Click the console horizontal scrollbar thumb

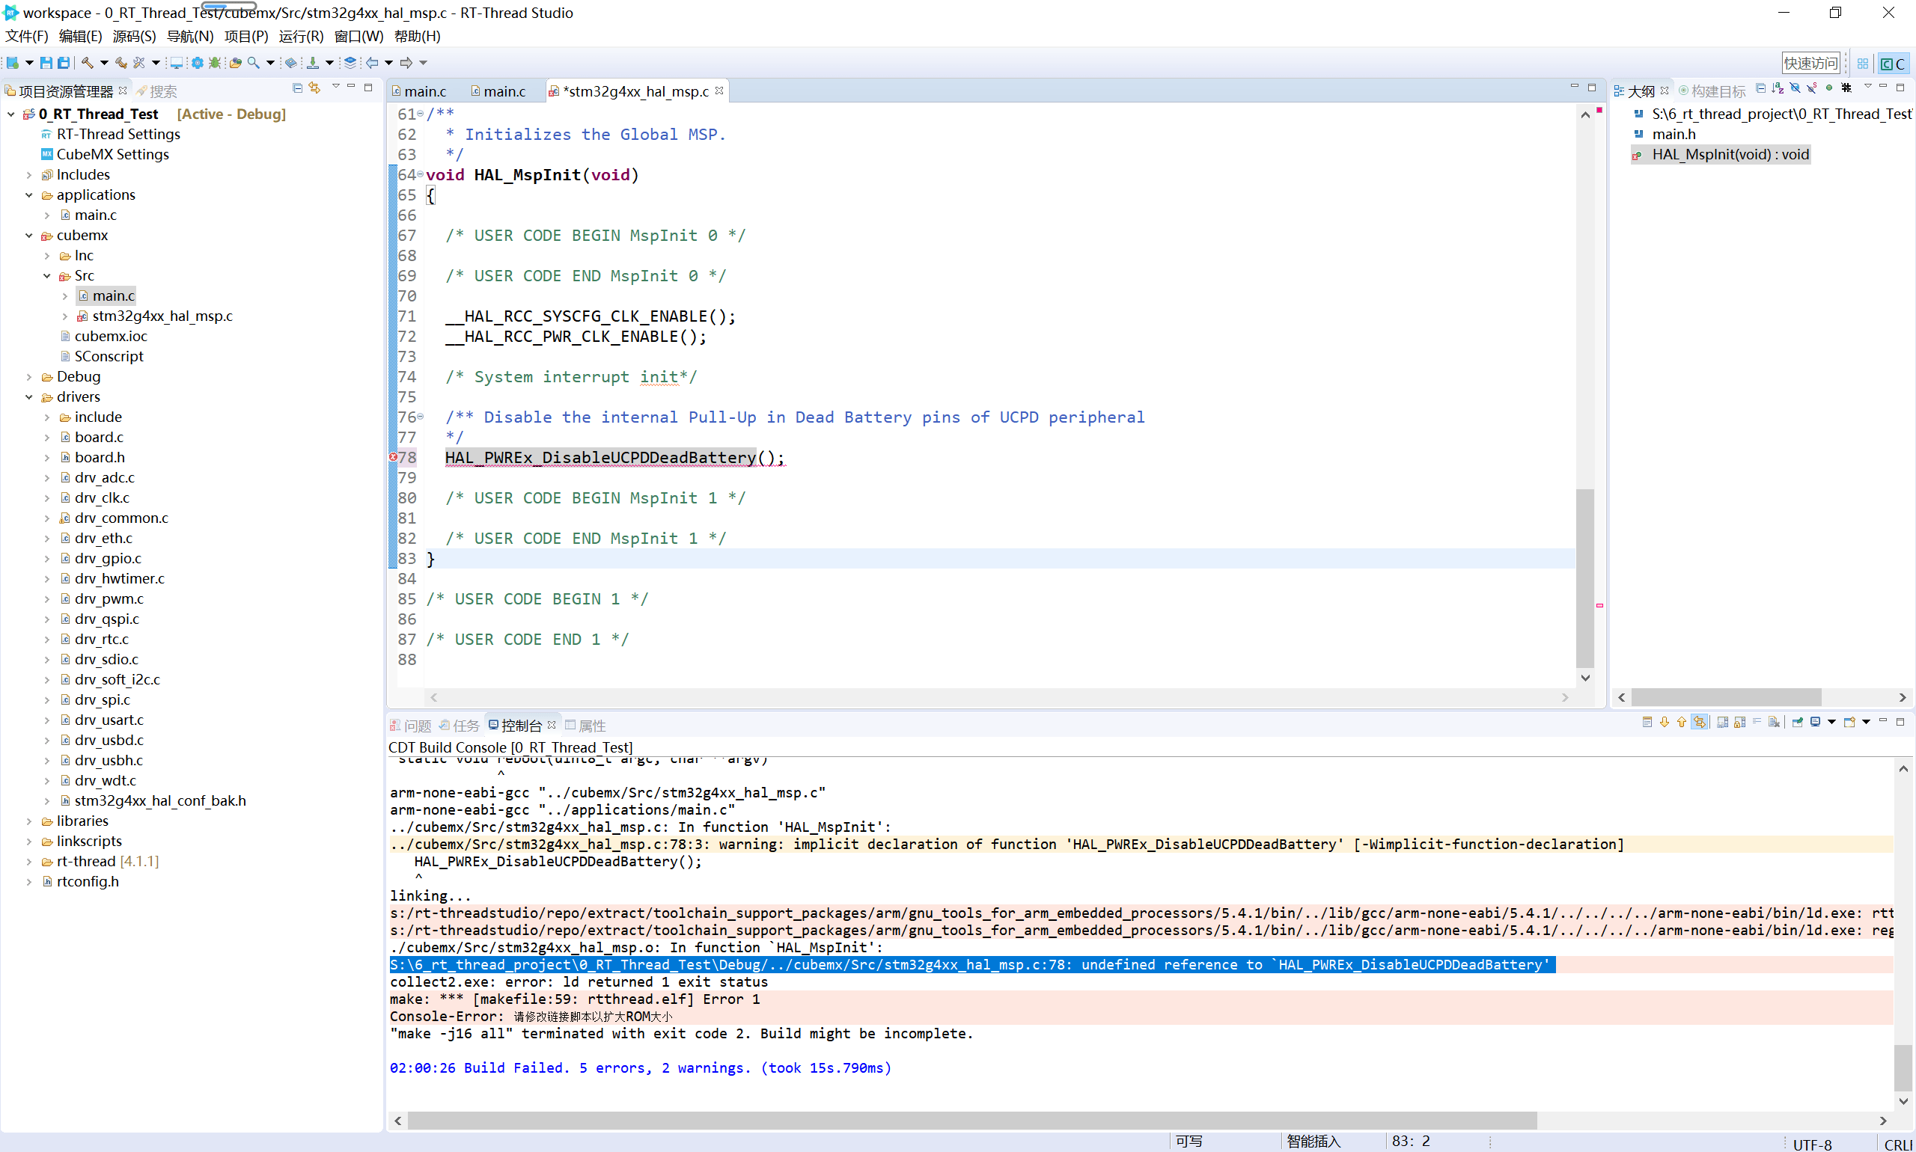(x=971, y=1120)
